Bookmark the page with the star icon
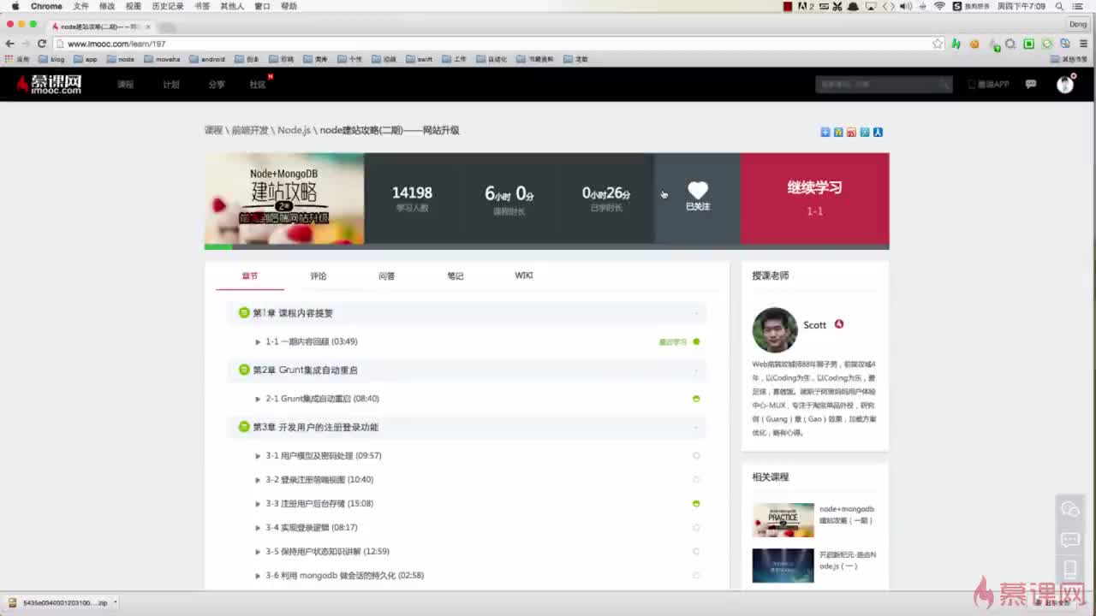 tap(938, 44)
